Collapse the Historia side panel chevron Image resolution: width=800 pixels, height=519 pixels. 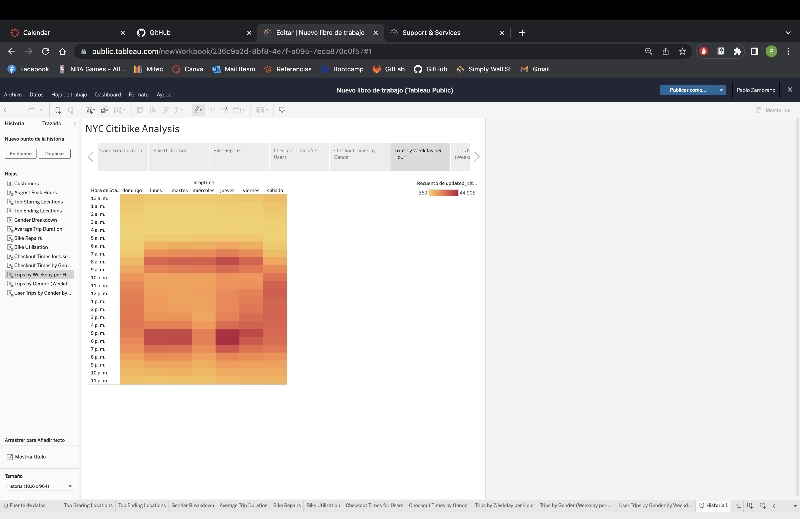[75, 124]
